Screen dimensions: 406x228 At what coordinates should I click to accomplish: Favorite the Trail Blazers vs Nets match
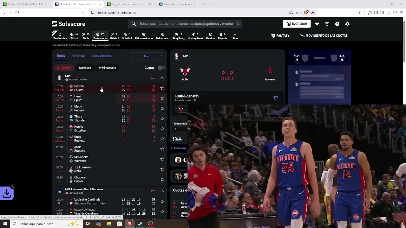click(x=162, y=169)
